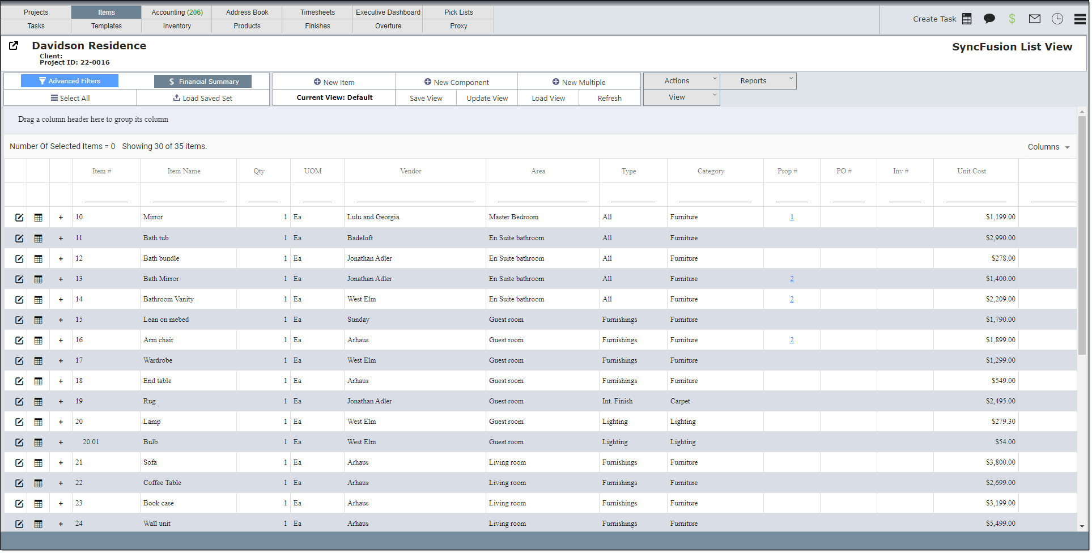The image size is (1092, 553).
Task: Open the Reports dropdown
Action: coord(758,81)
